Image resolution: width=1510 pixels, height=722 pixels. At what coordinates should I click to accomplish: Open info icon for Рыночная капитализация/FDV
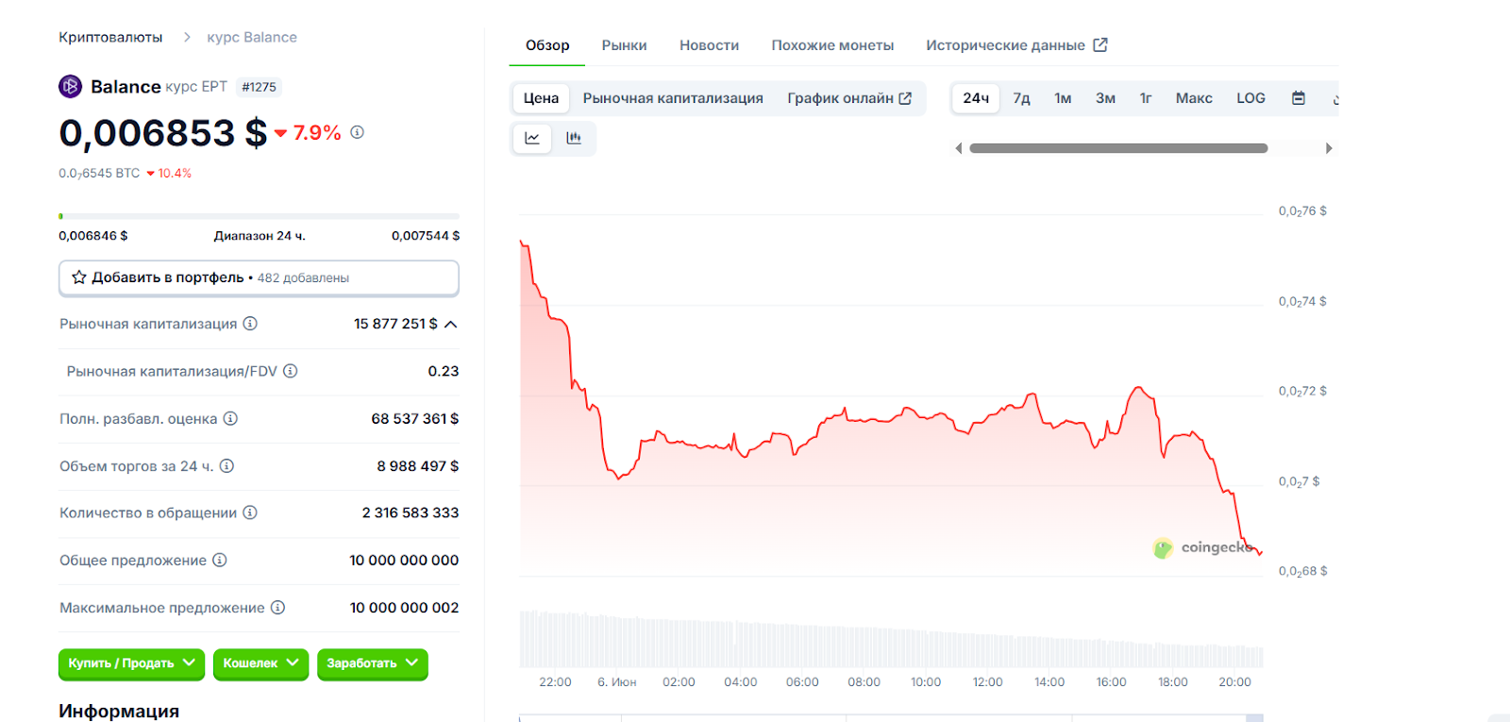(x=291, y=371)
